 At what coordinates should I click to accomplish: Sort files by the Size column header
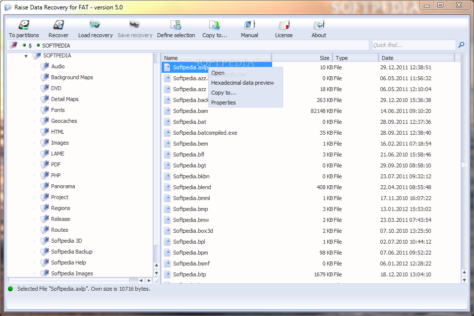pyautogui.click(x=302, y=57)
